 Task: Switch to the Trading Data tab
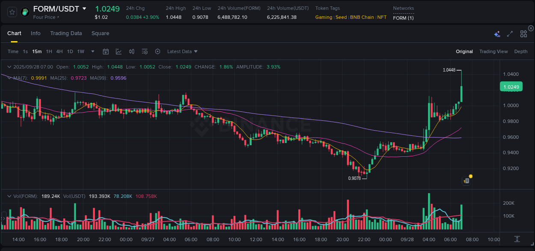66,33
